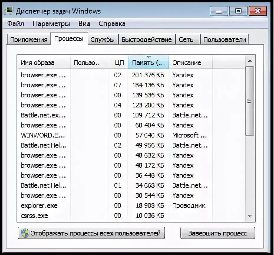Click the 18 908 КБ memory value
This screenshot has height=255, width=274.
point(150,205)
